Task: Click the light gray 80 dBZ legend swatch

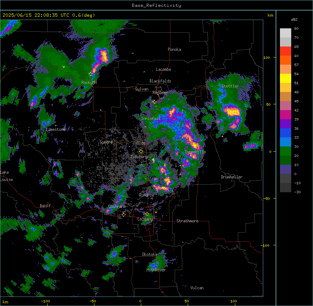Action: pos(285,33)
